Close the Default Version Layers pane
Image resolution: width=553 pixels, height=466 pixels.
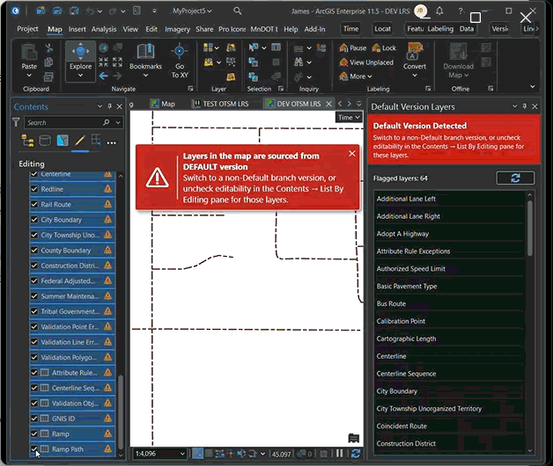tap(535, 106)
